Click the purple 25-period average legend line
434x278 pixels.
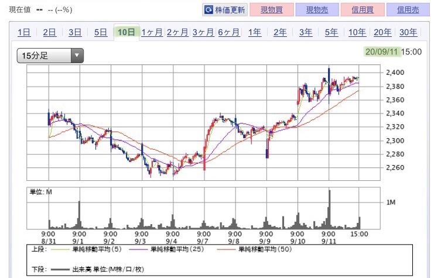[138, 249]
